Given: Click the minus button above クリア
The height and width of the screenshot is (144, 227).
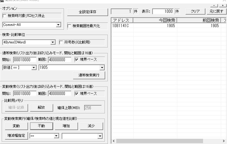Looking at the screenshot, I should pos(214,6).
